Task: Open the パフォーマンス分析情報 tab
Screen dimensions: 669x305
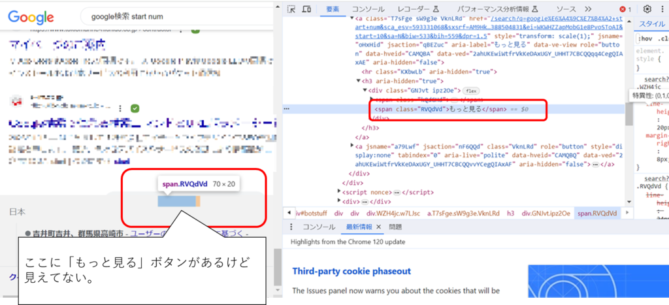Action: click(493, 9)
